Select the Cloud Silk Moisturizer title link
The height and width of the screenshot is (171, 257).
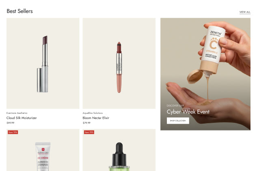[x=22, y=118]
